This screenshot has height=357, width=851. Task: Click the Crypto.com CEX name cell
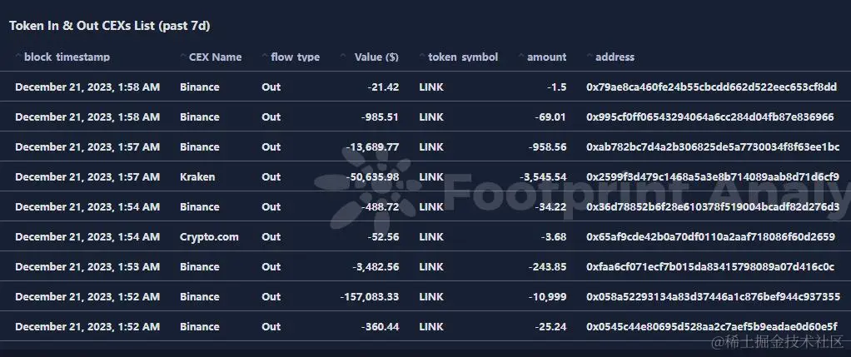click(209, 236)
